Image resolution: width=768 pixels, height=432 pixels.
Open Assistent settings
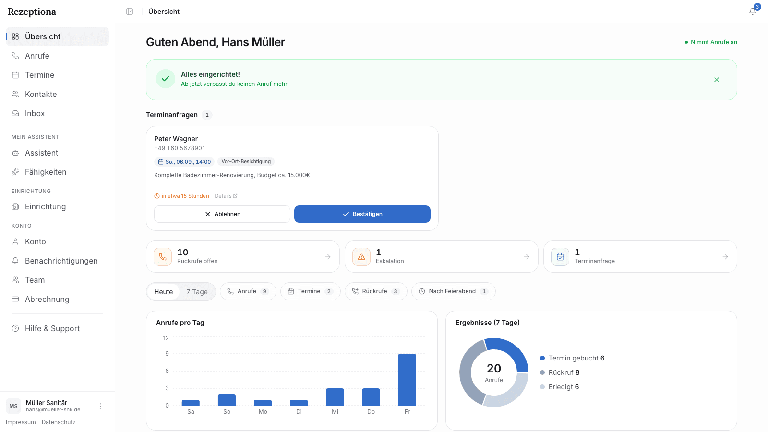(x=57, y=153)
